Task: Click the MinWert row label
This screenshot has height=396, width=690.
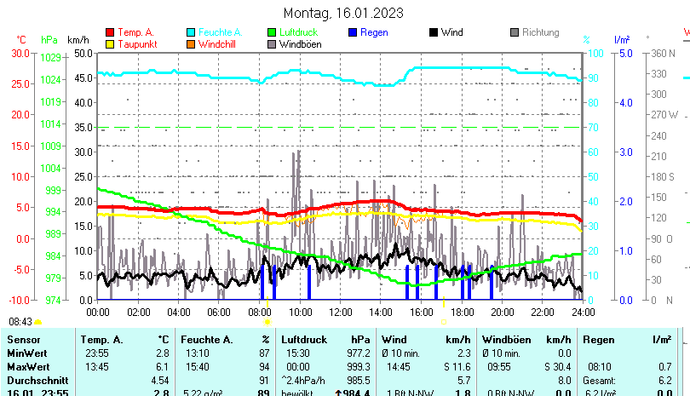Action: click(28, 353)
